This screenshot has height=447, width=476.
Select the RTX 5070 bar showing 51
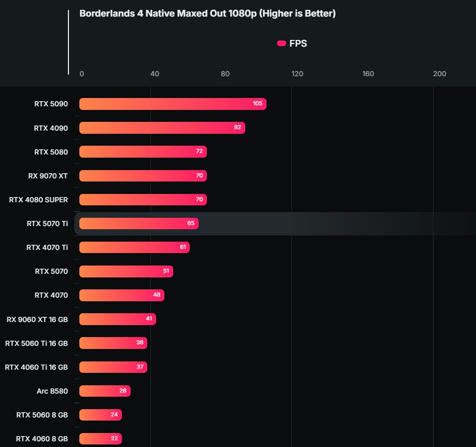pos(127,271)
